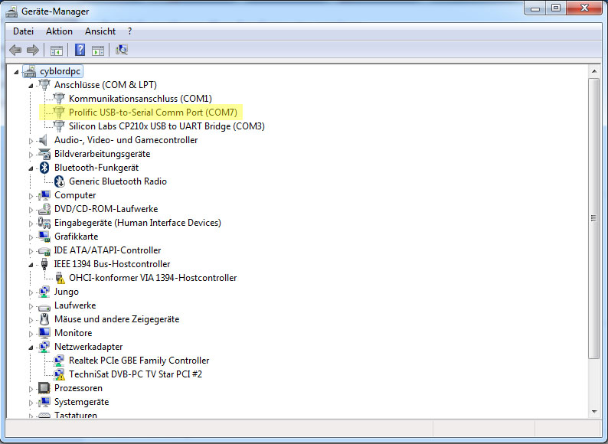Collapse the Anschlüsse (COM & LPT) branch

(31, 85)
